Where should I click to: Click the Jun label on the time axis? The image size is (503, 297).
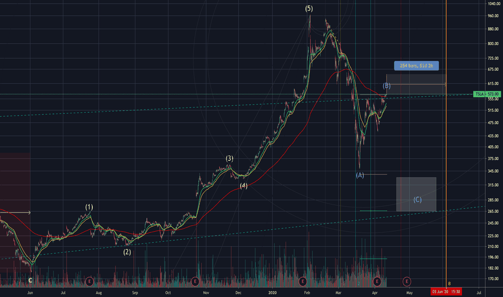(30, 293)
